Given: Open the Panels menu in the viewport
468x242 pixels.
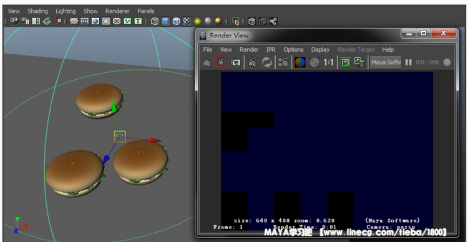Looking at the screenshot, I should pyautogui.click(x=145, y=11).
